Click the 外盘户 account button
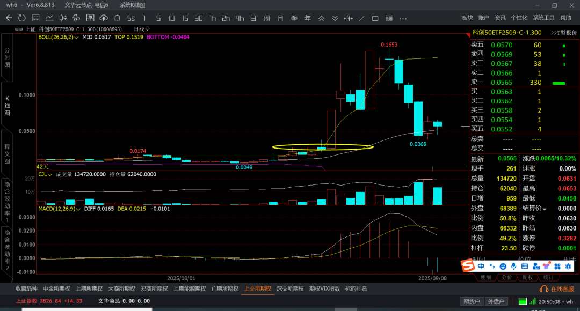 496,301
